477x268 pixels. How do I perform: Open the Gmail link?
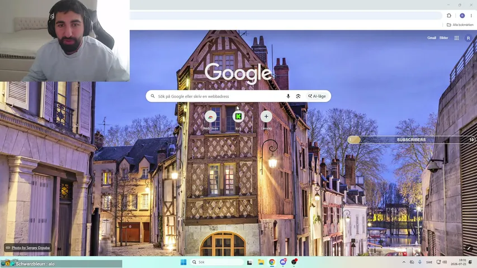tap(431, 37)
